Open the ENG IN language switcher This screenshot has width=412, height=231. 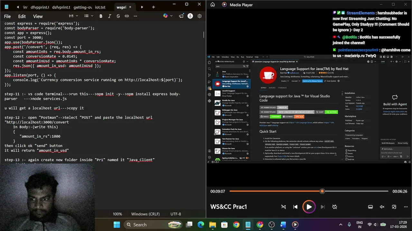(359, 225)
